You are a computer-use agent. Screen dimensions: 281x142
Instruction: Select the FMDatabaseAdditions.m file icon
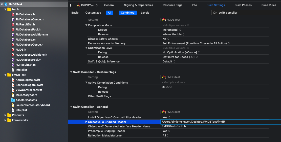tap(13, 34)
